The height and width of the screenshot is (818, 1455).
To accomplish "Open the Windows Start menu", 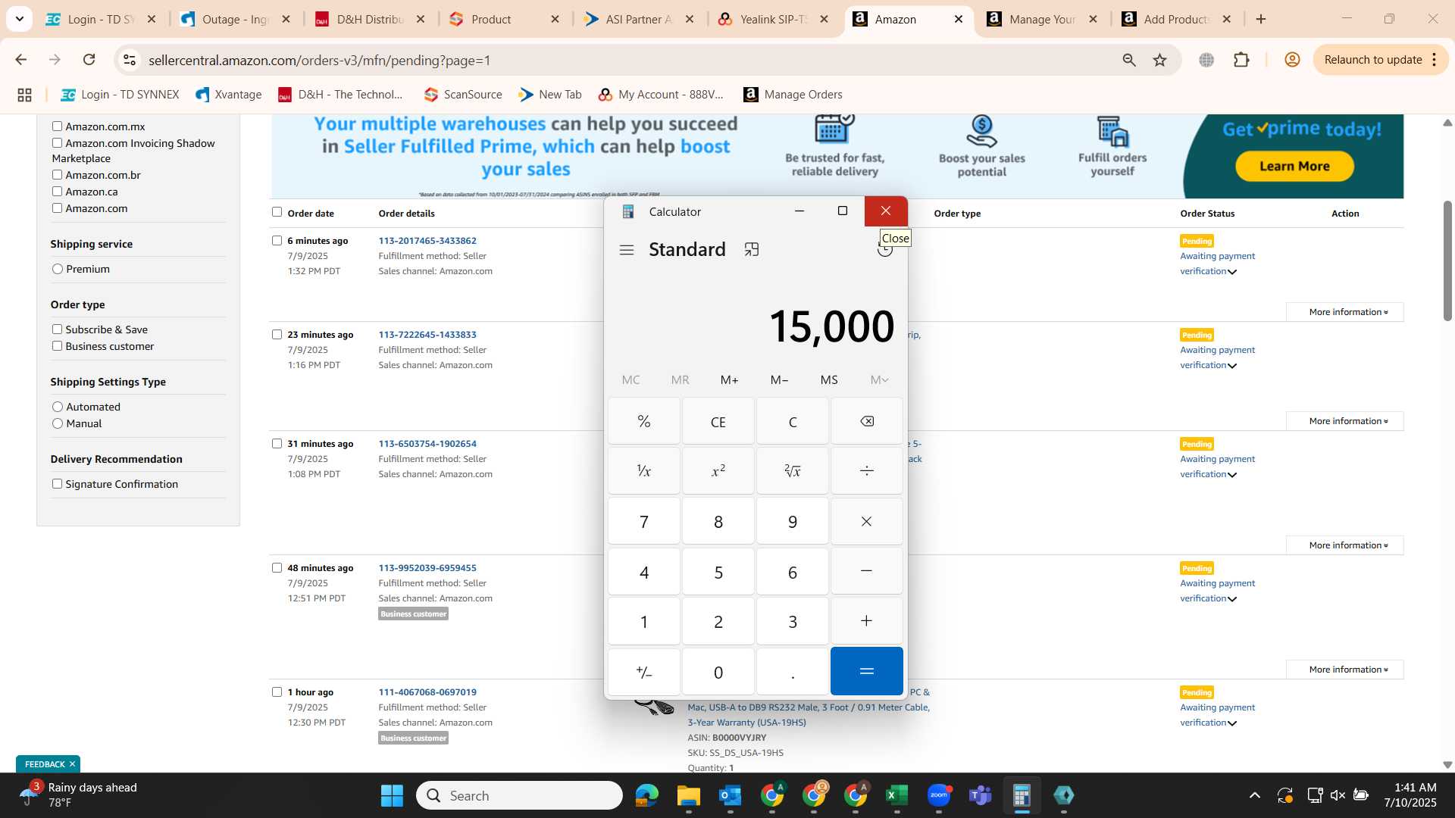I will click(392, 795).
